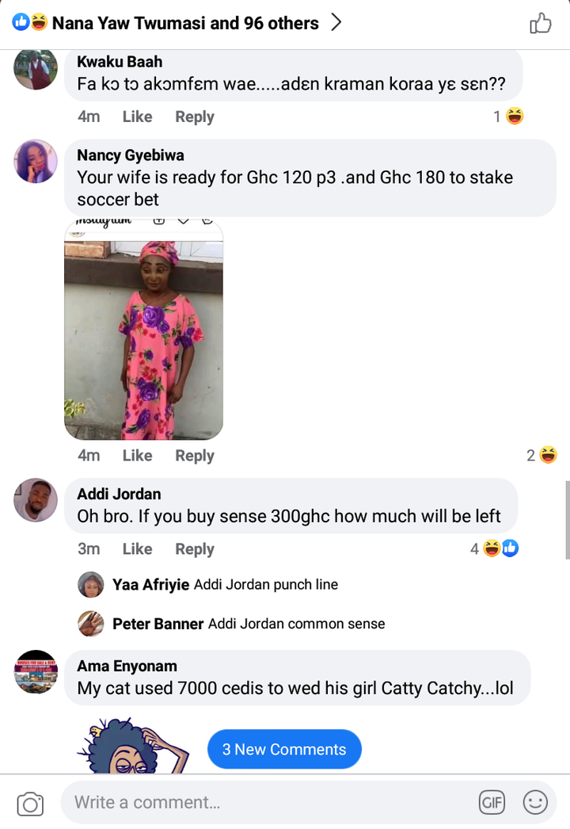Open Nancy Gyebiwa's profile picture
This screenshot has width=570, height=829.
tap(36, 161)
